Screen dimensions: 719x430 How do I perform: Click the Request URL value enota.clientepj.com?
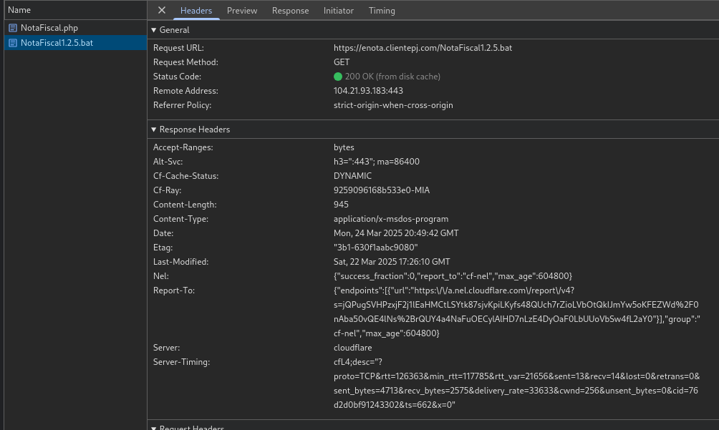(x=423, y=48)
